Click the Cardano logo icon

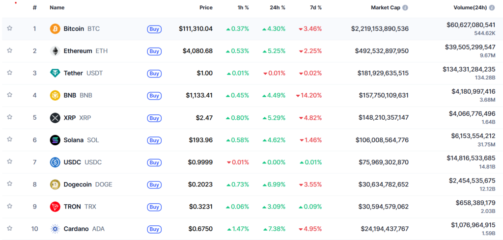tap(55, 229)
